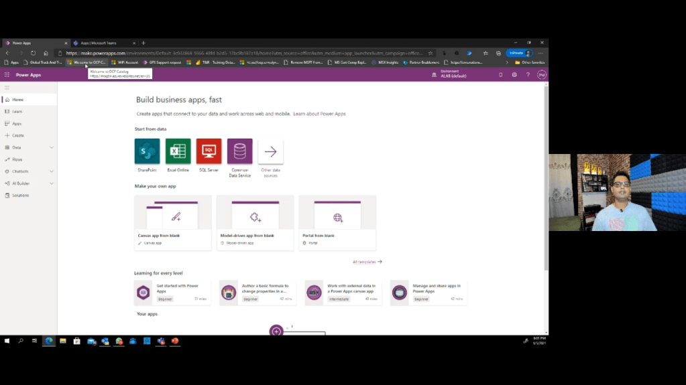Click the All templates link
The width and height of the screenshot is (686, 385).
tap(367, 262)
